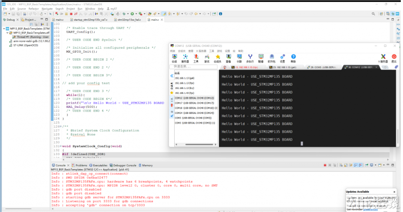Open the 服务器 icon in serial tool
Screen dimensions: 403x212
tap(185, 58)
